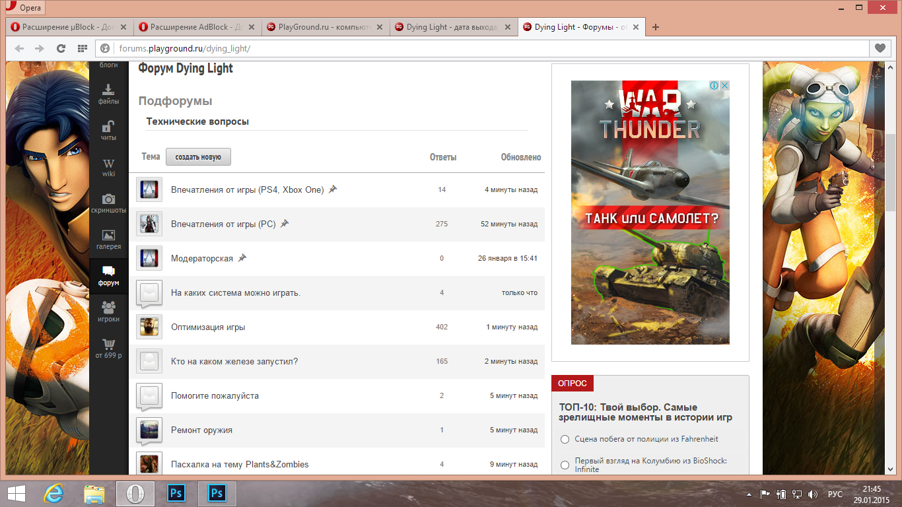
Task: Open the Ремонт оружия topic
Action: (x=201, y=430)
